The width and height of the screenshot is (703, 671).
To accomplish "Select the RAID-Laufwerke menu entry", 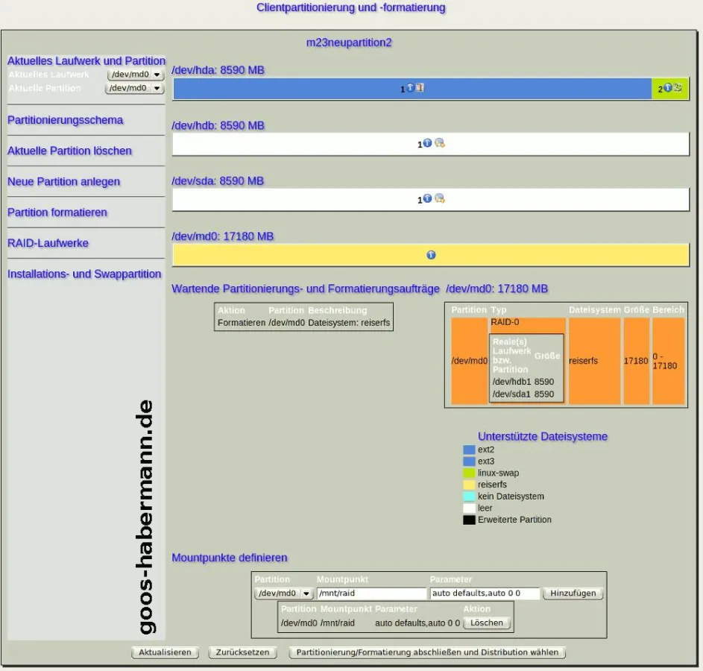I will [x=48, y=243].
